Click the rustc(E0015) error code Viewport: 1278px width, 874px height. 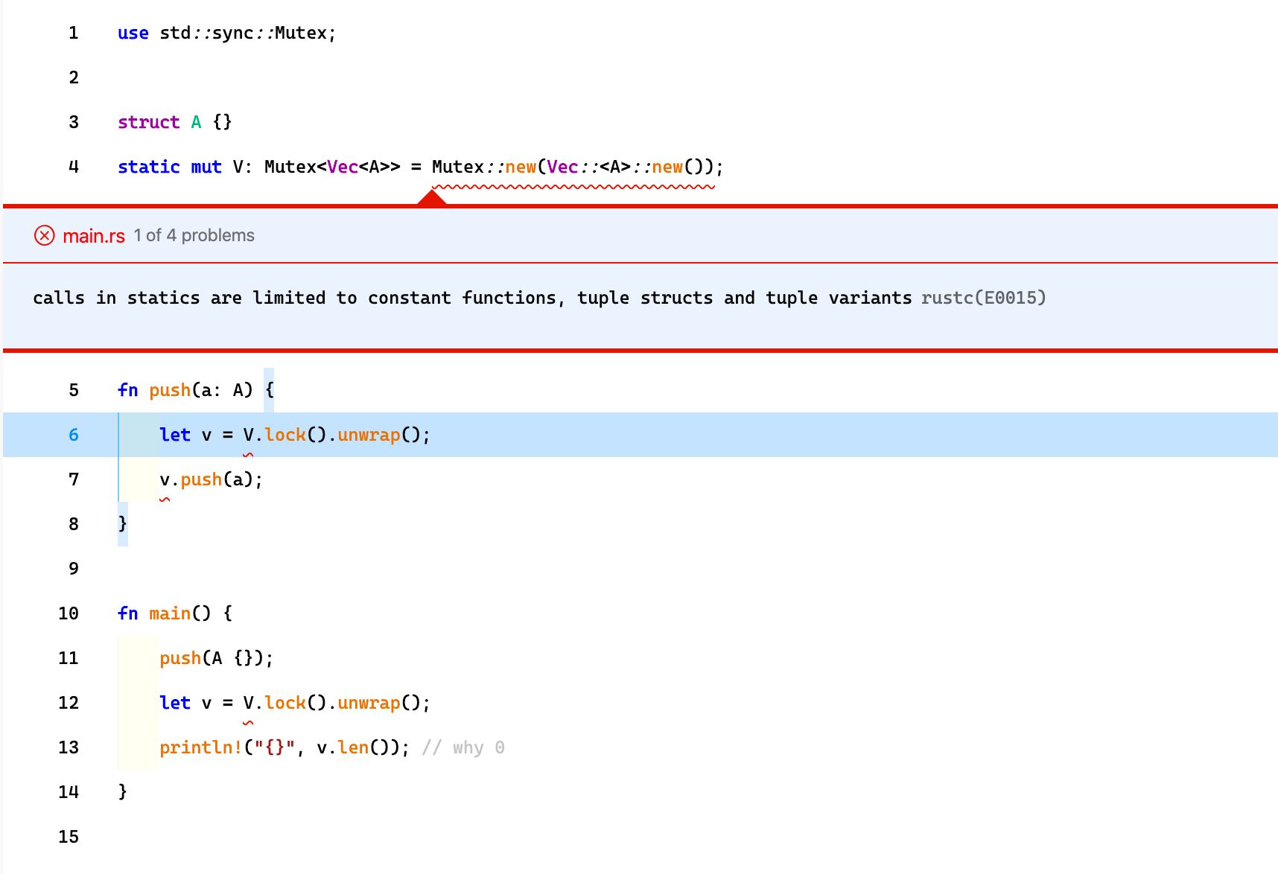click(x=983, y=299)
